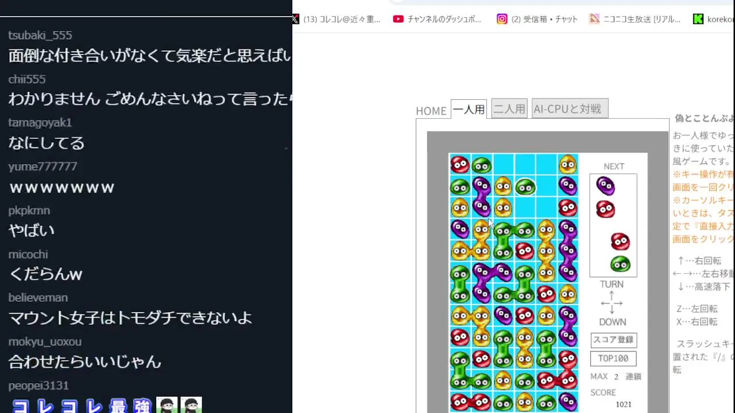Open the green K korekor bookmark
This screenshot has height=413, width=735.
click(714, 19)
